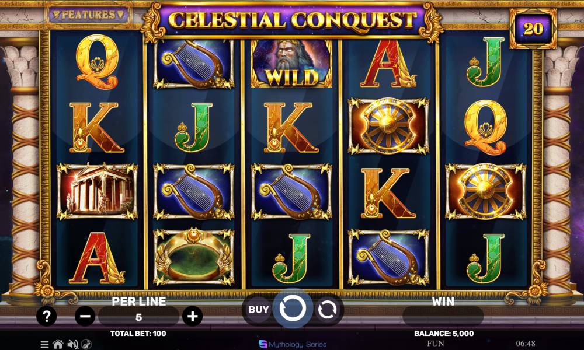Open the hamburger menu
The image size is (584, 350).
click(x=44, y=344)
